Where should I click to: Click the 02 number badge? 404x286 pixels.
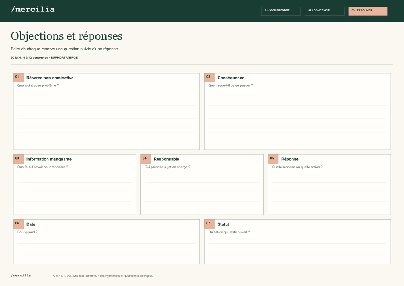[x=209, y=78]
